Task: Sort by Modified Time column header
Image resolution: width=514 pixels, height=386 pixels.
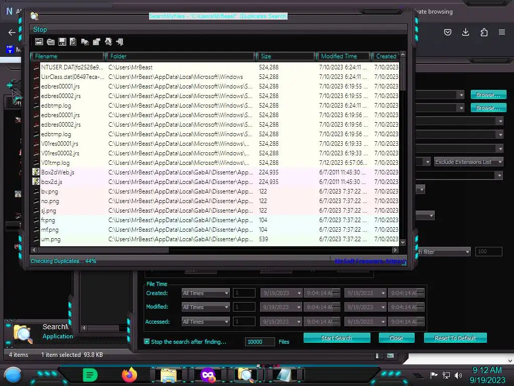Action: [344, 56]
